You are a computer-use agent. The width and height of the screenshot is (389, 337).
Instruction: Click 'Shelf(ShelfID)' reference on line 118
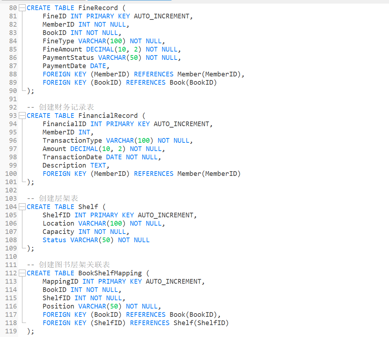(201, 323)
